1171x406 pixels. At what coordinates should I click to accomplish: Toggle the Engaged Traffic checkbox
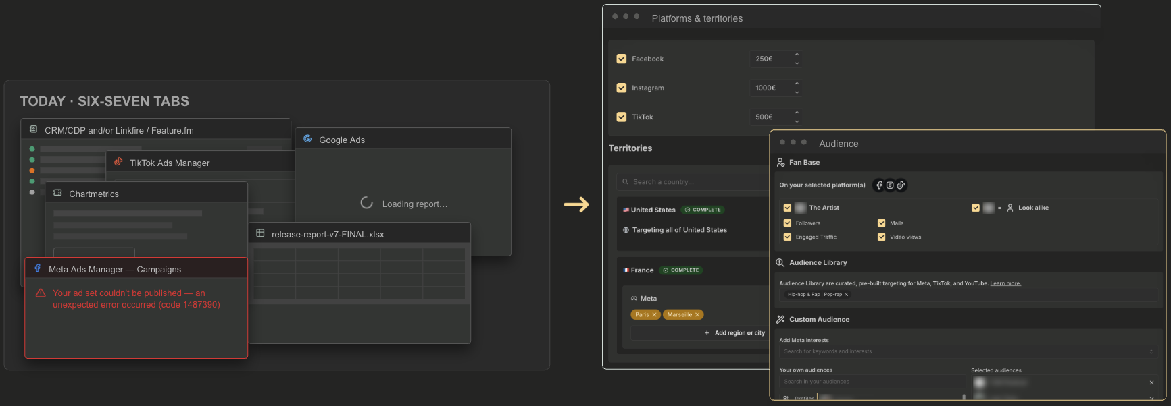tap(787, 237)
